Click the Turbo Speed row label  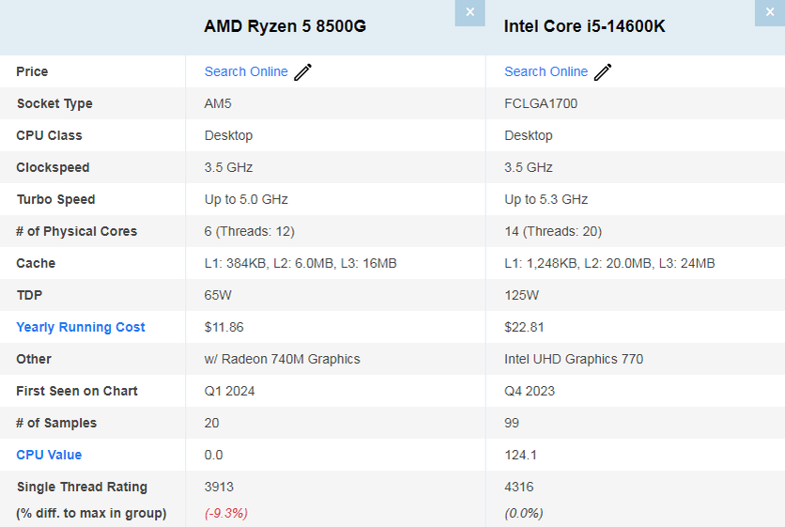pyautogui.click(x=55, y=199)
